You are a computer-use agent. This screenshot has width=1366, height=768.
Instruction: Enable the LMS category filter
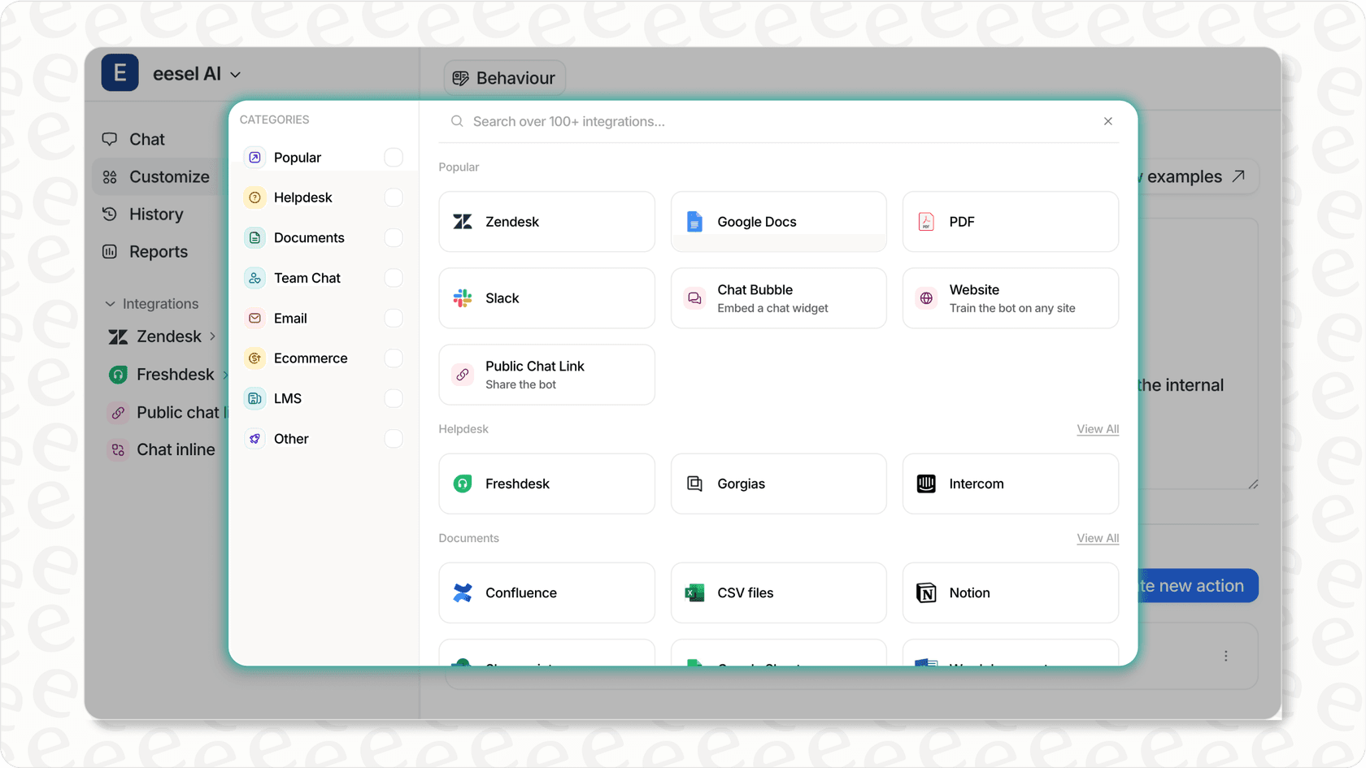point(394,398)
